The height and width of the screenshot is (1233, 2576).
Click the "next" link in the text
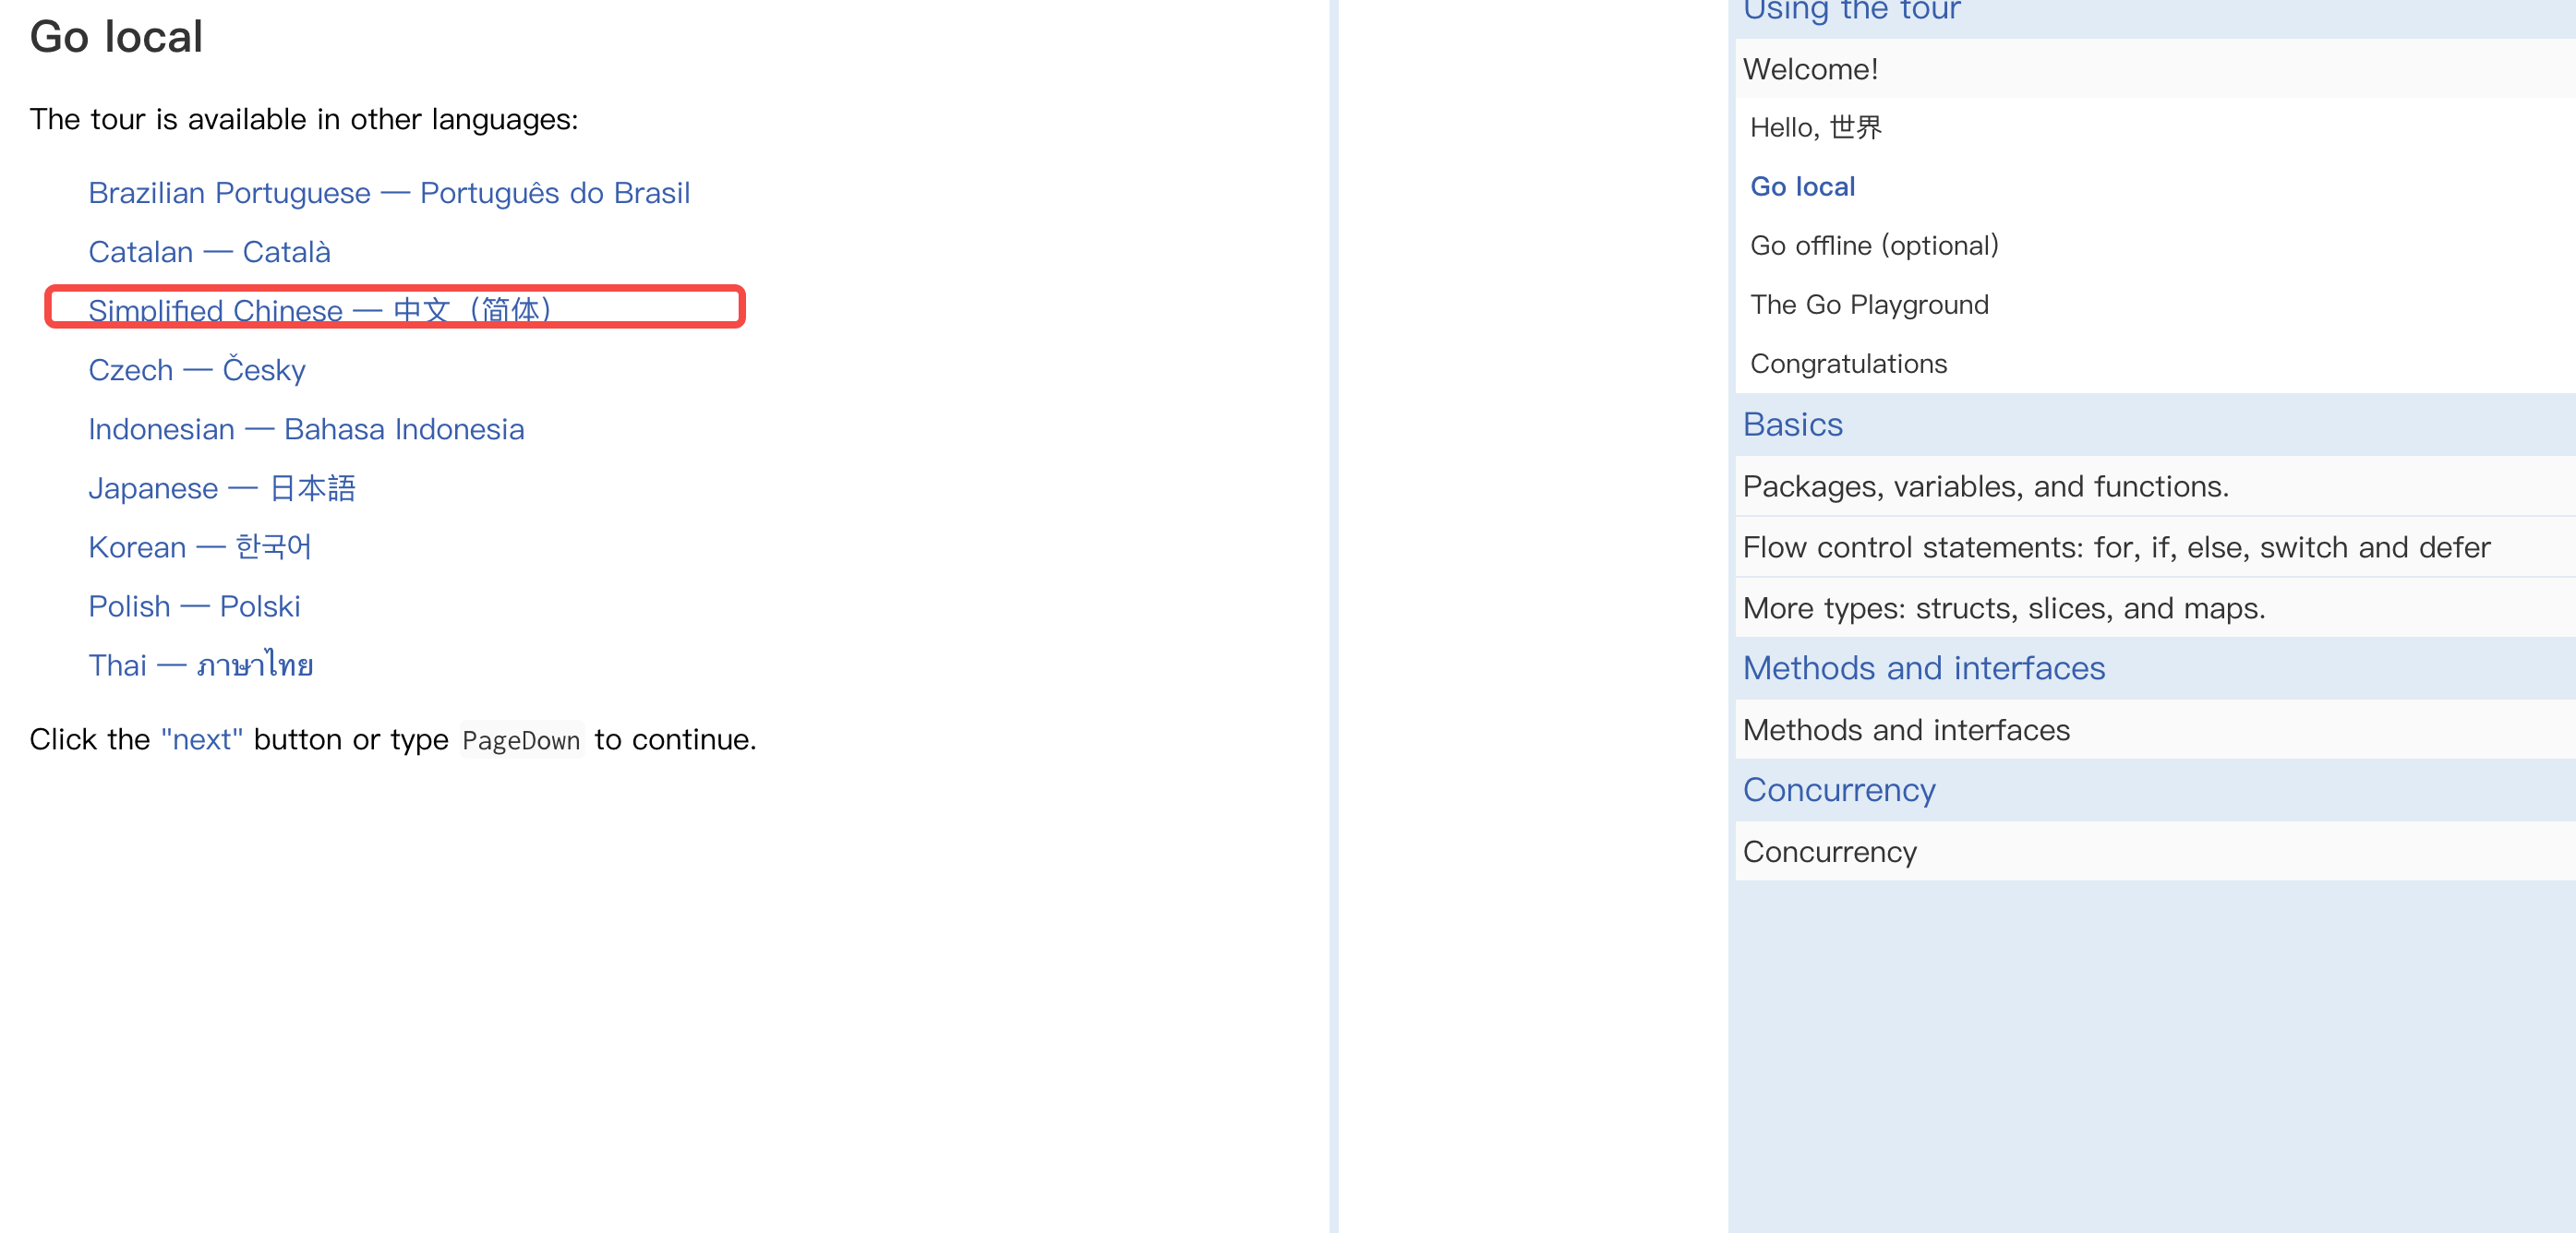tap(201, 739)
